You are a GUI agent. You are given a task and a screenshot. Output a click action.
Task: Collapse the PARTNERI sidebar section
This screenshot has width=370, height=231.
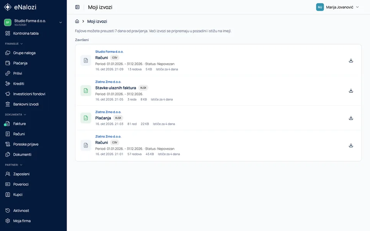[14, 165]
